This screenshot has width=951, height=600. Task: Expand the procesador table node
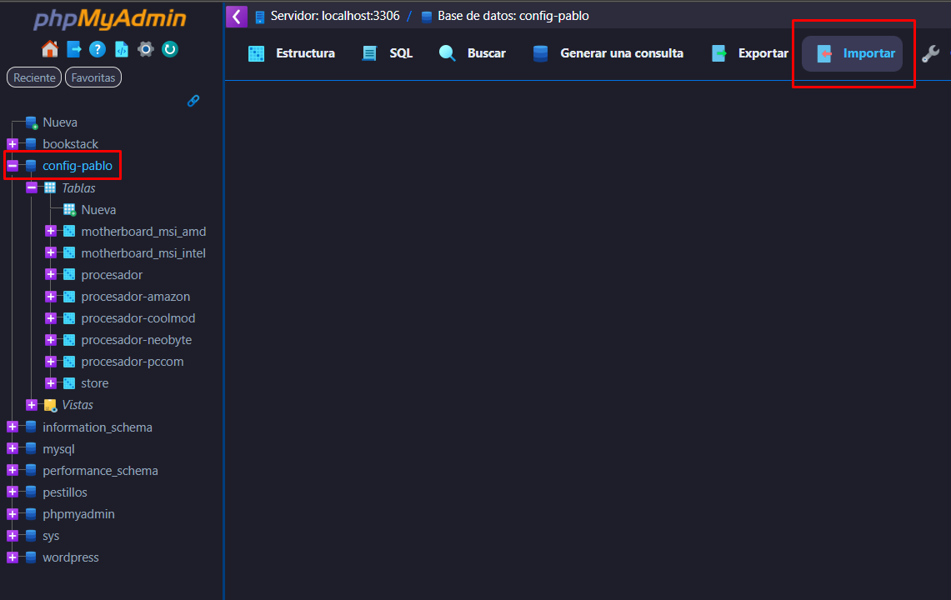[51, 275]
